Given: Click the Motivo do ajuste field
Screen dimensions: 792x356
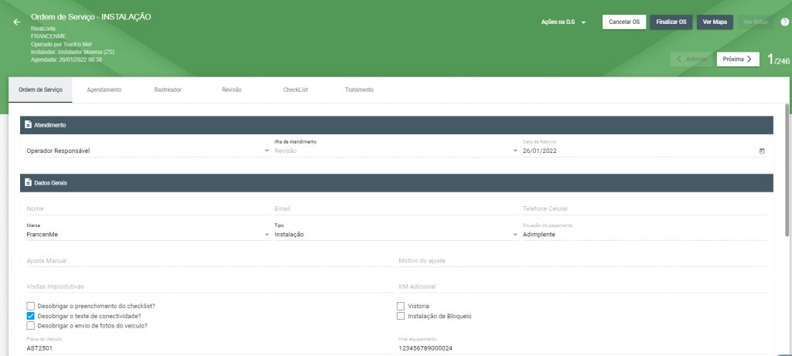Looking at the screenshot, I should coord(582,261).
